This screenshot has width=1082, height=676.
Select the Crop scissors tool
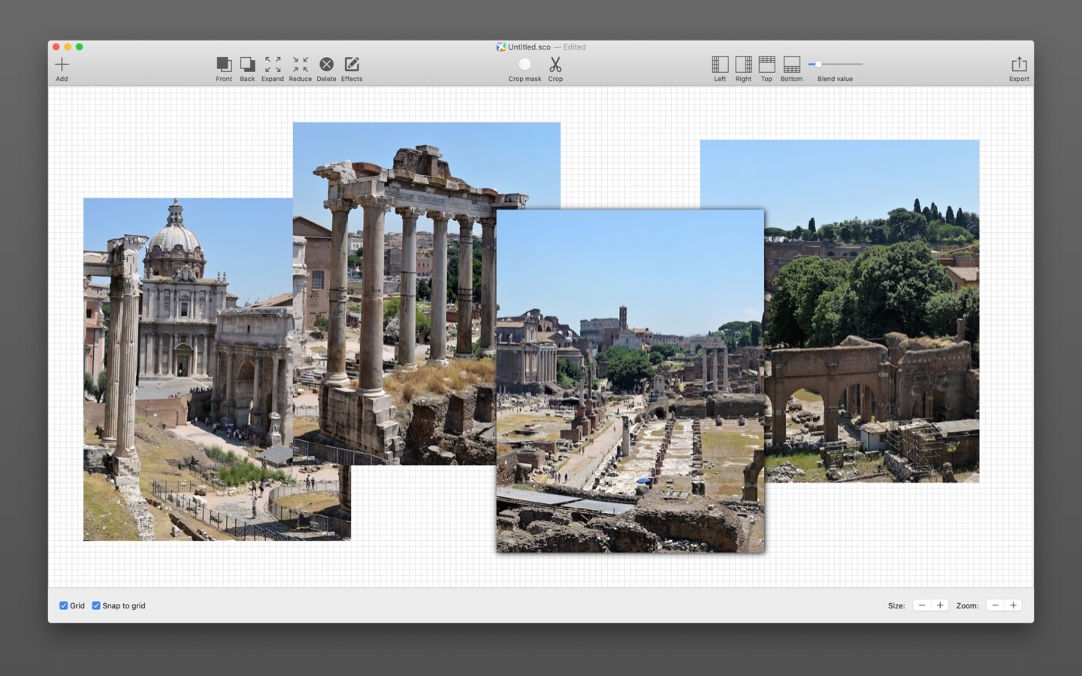(x=555, y=65)
